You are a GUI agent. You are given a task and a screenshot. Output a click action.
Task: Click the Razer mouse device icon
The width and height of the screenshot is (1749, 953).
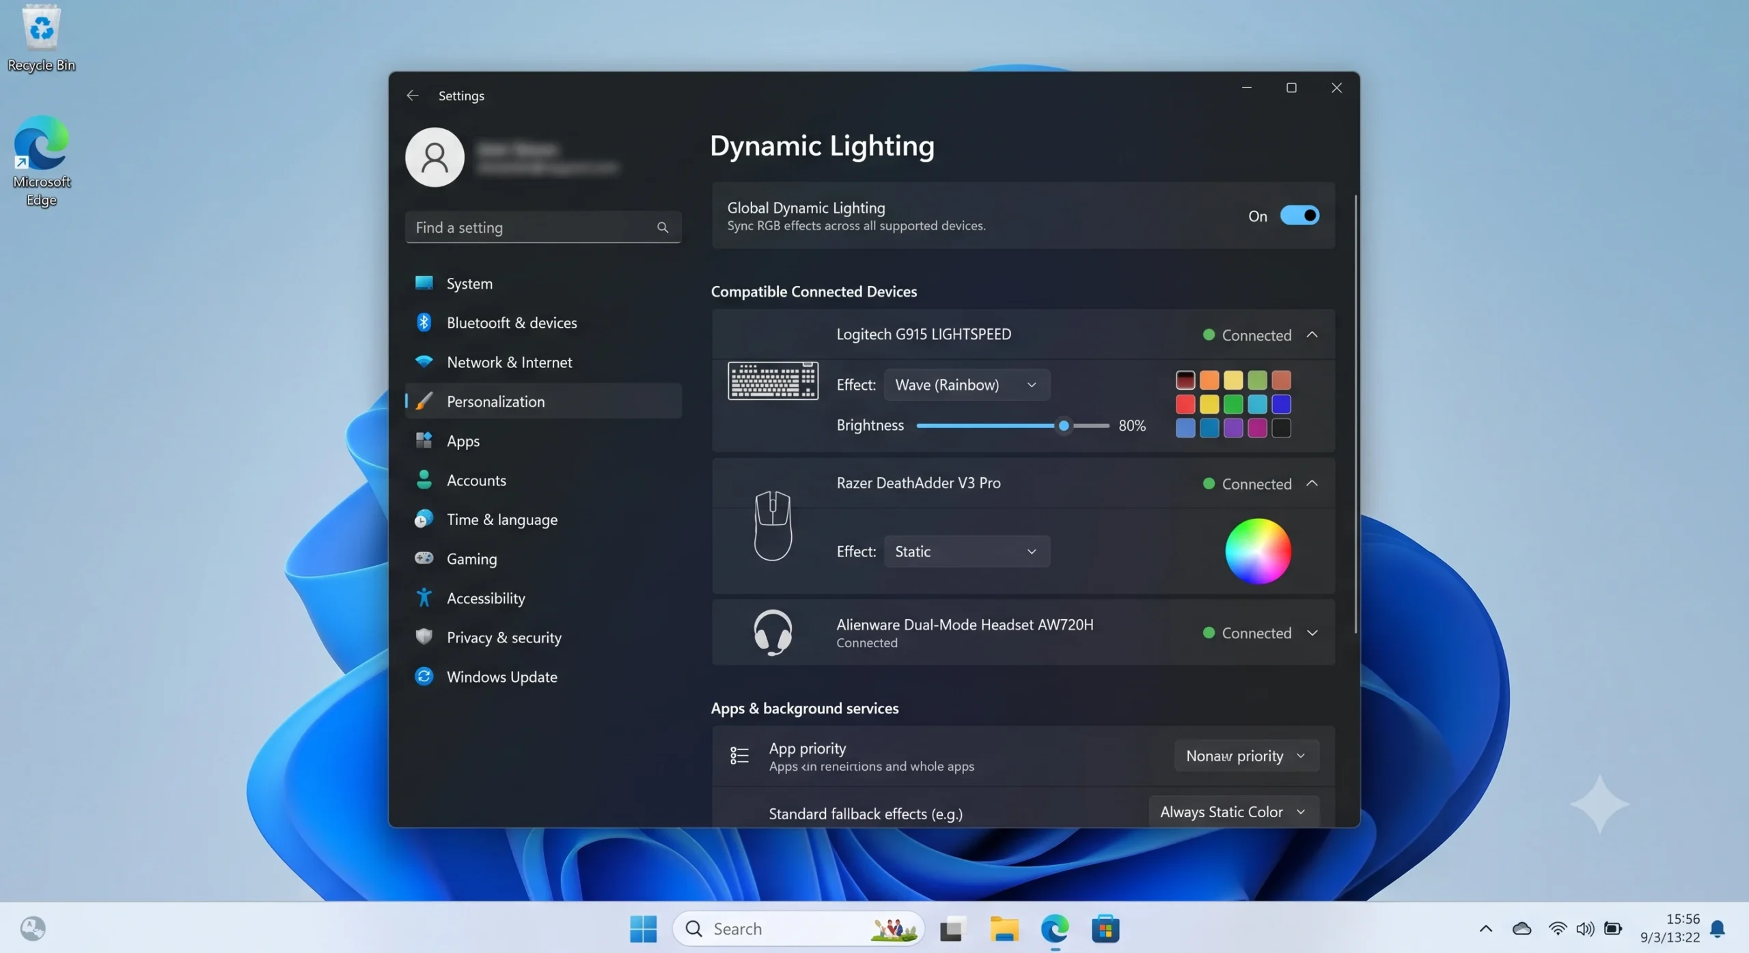(773, 526)
